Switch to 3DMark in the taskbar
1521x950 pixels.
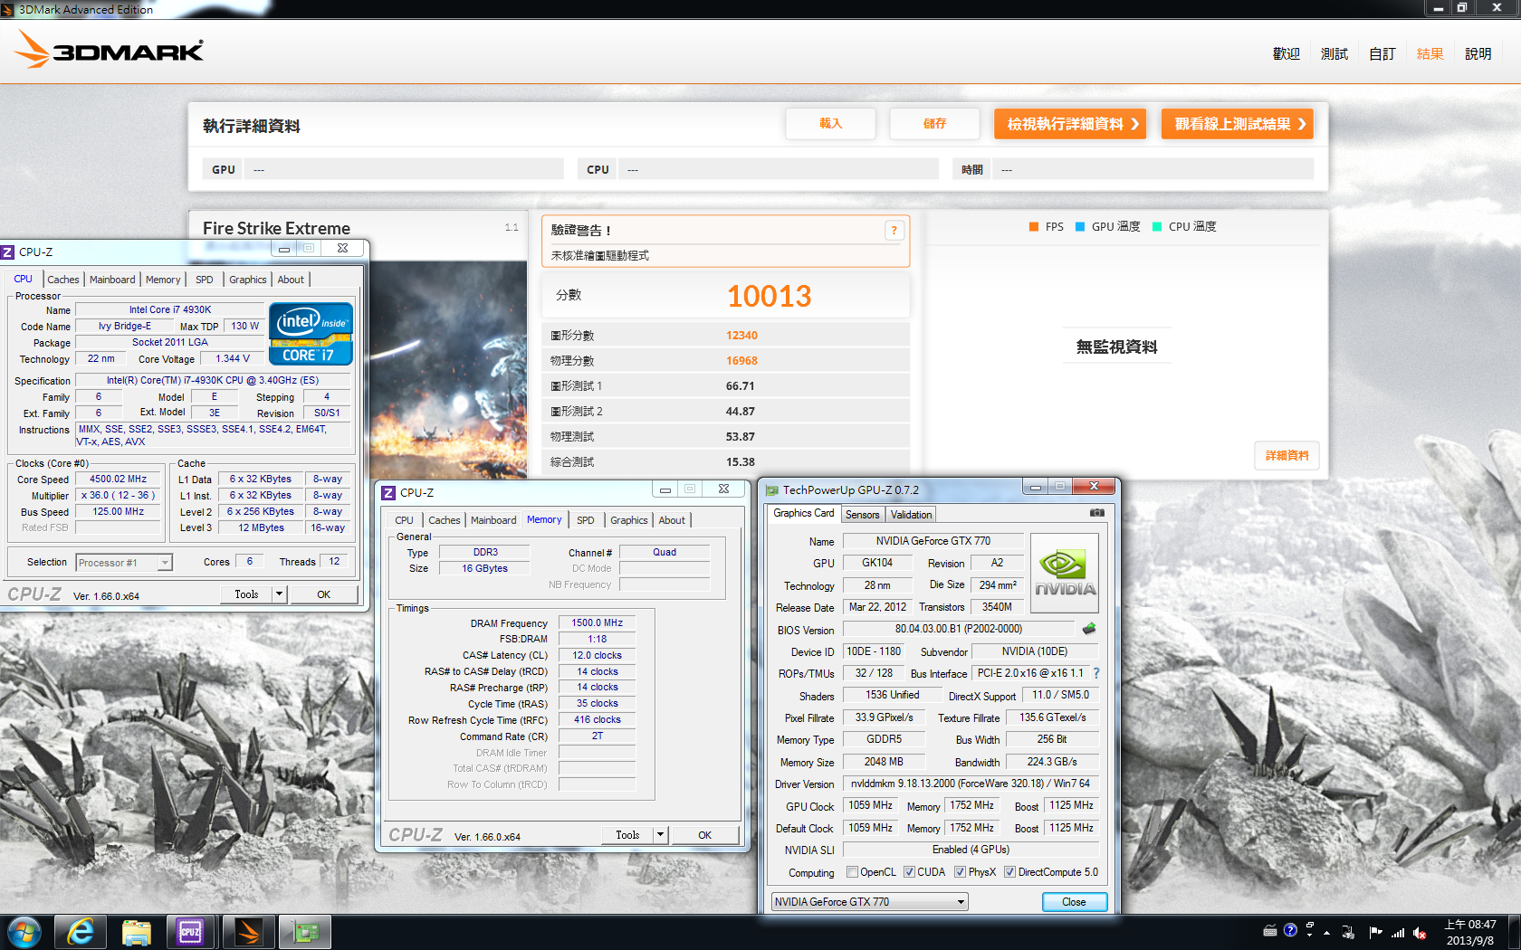click(x=248, y=932)
